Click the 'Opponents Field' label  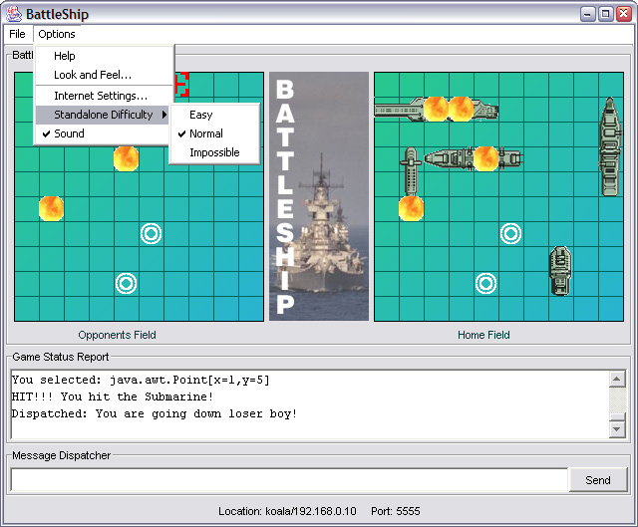point(118,335)
